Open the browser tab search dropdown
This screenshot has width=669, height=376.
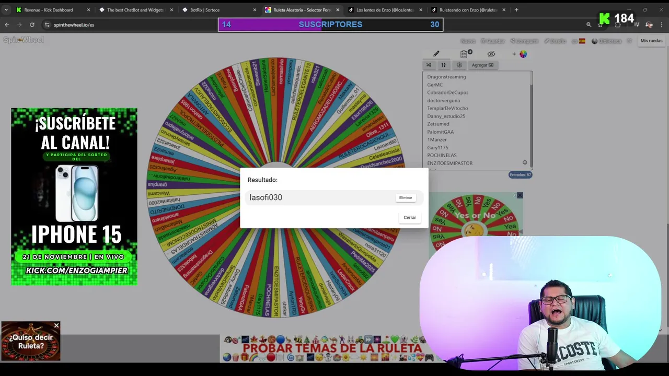click(x=6, y=10)
